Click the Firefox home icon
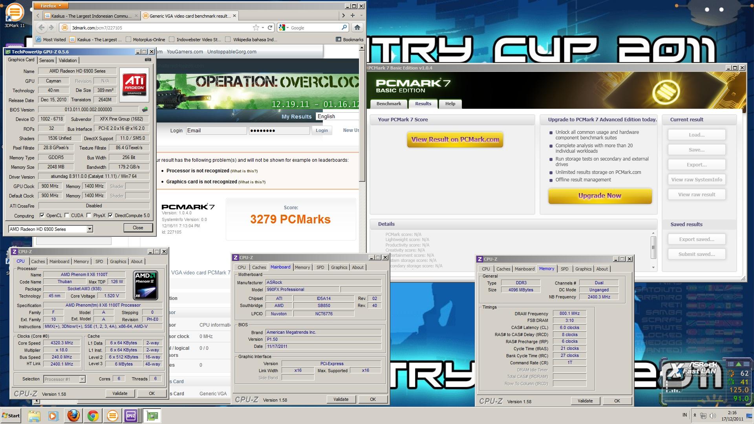 [357, 27]
